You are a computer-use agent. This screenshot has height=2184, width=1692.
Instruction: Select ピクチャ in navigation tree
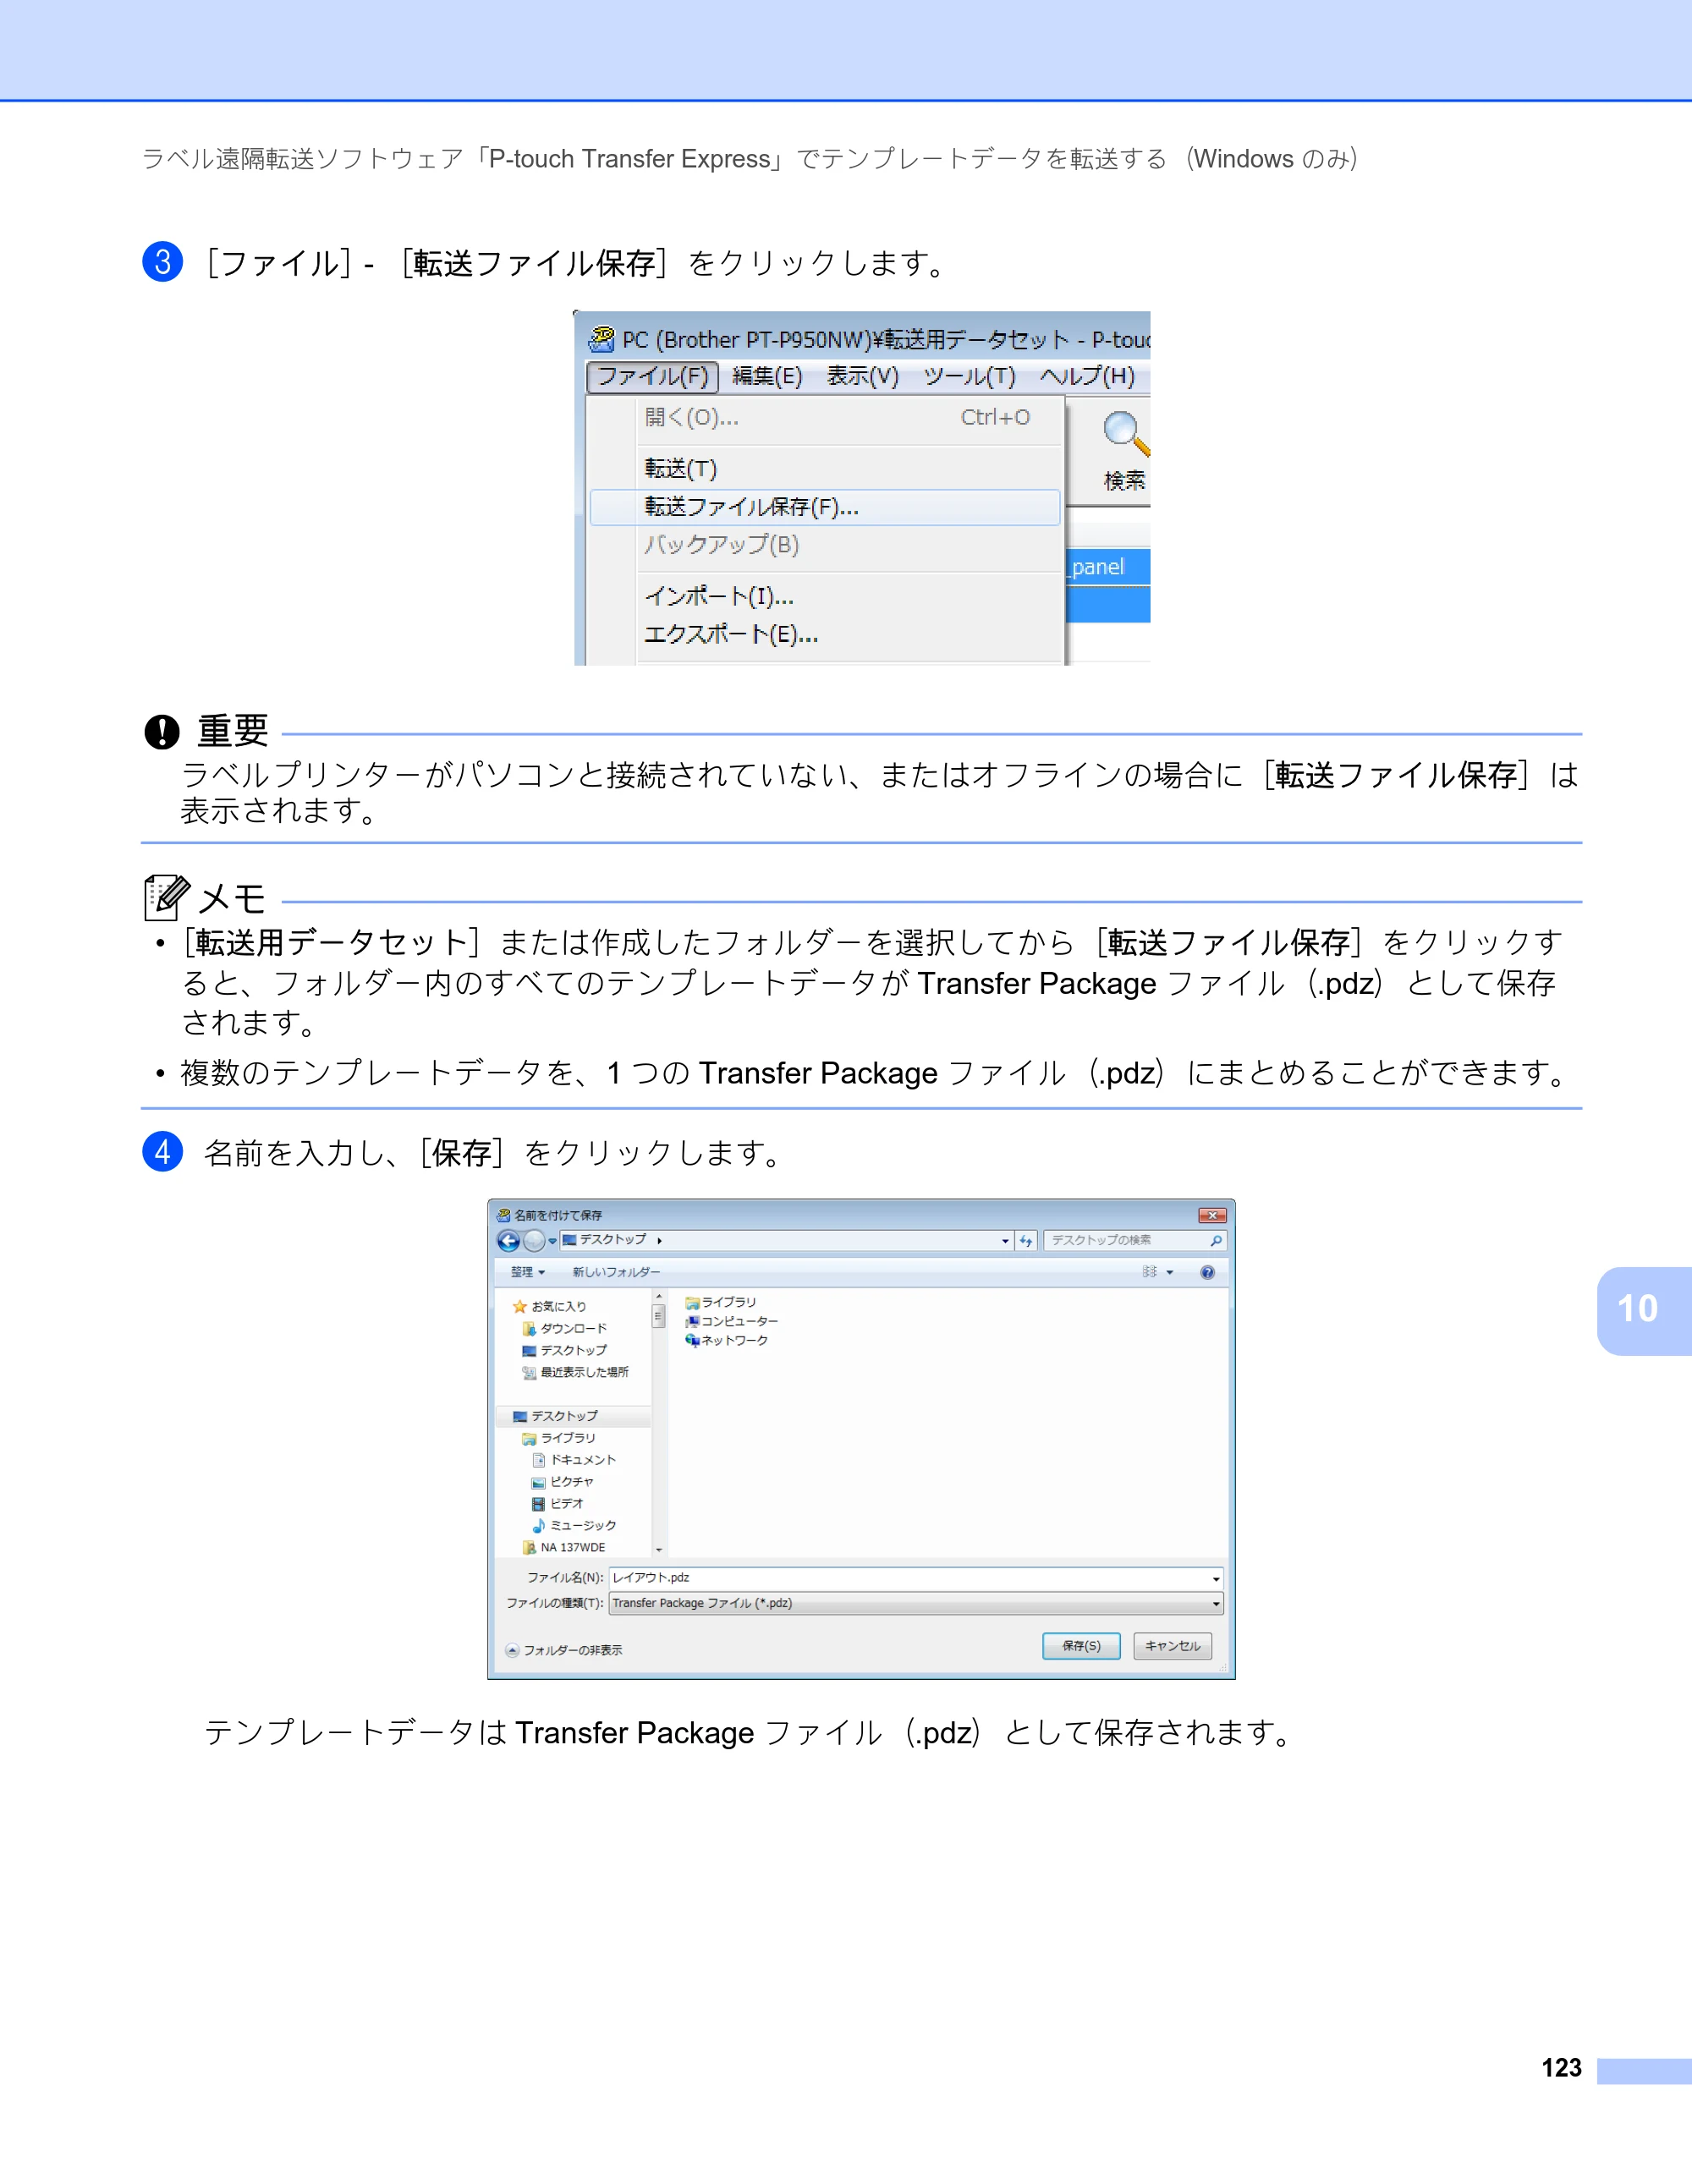pyautogui.click(x=563, y=1482)
